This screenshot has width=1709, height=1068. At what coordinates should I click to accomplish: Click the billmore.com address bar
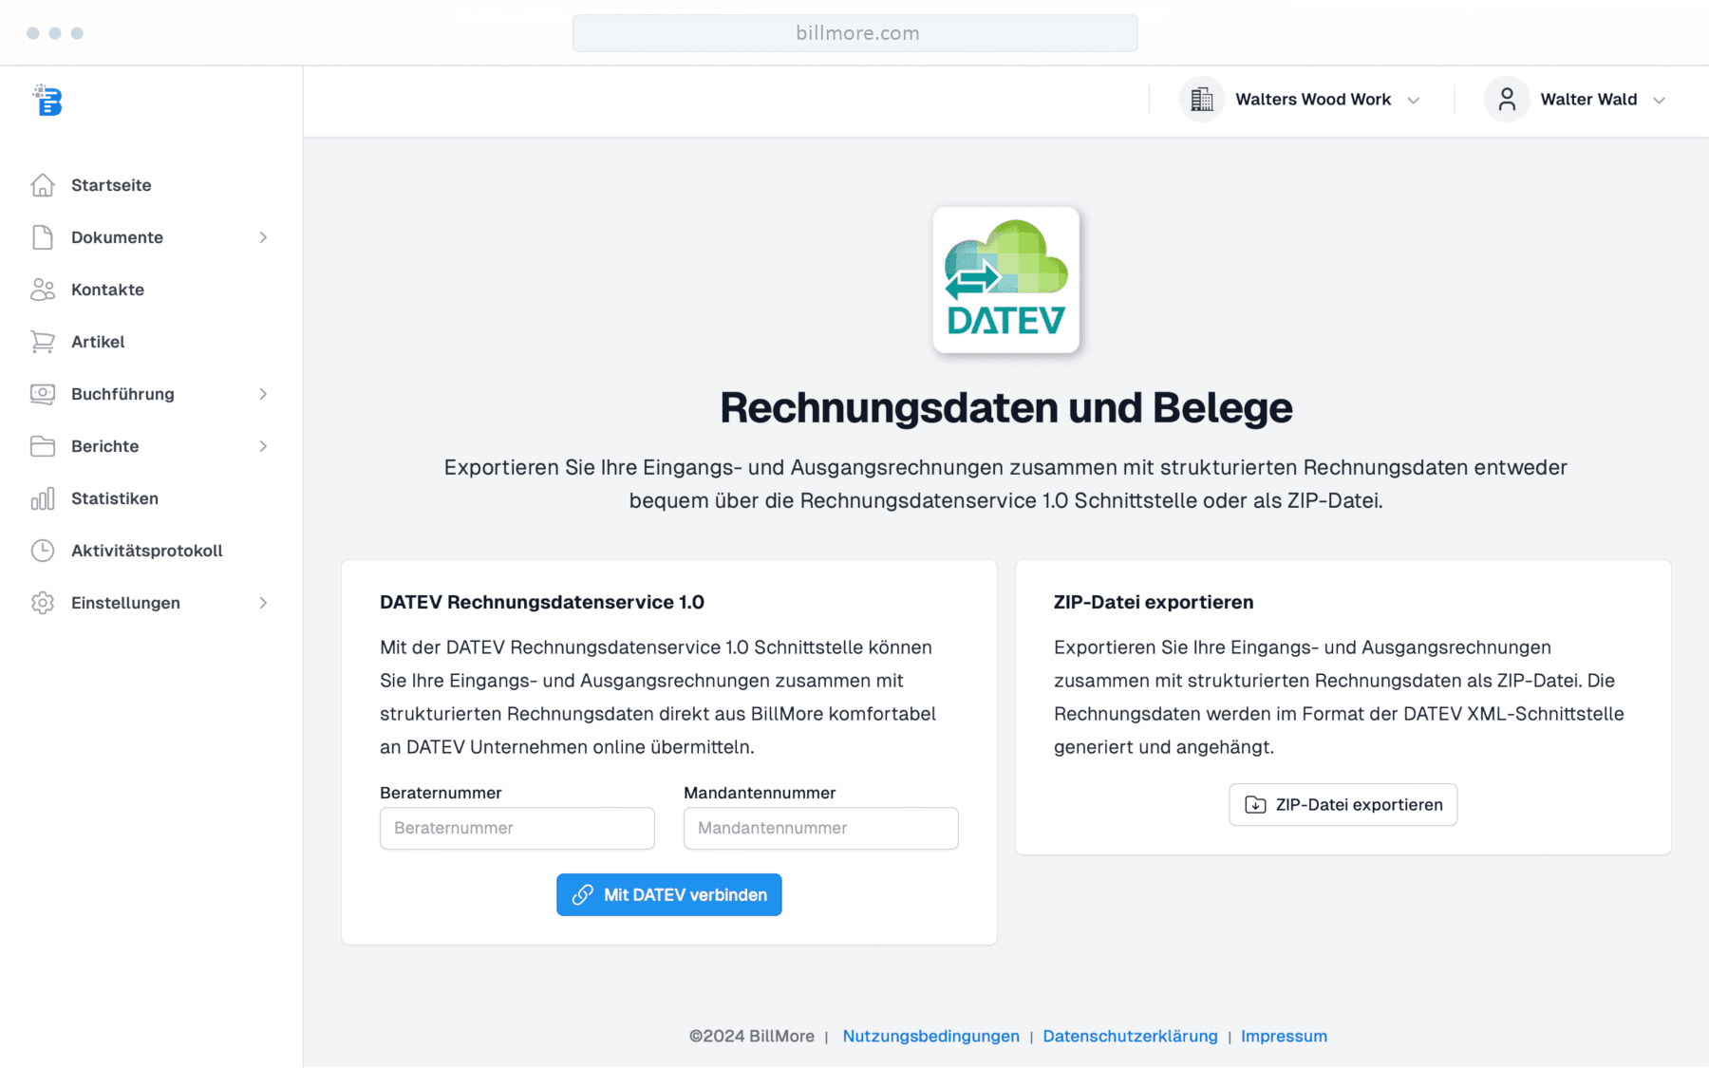[x=854, y=33]
